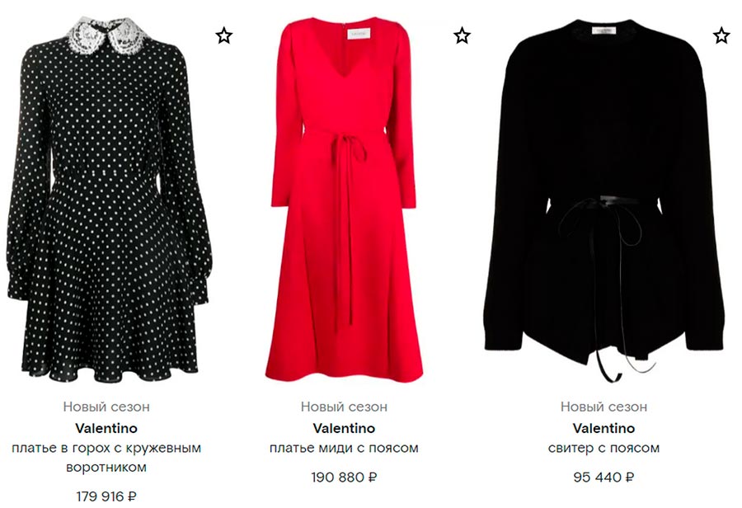The image size is (742, 508).
Task: Open 'платье миди с поясом' product title
Action: pyautogui.click(x=344, y=448)
